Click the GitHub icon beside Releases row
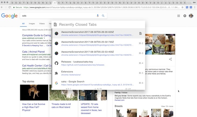The width and height of the screenshot is (197, 117). click(56, 63)
